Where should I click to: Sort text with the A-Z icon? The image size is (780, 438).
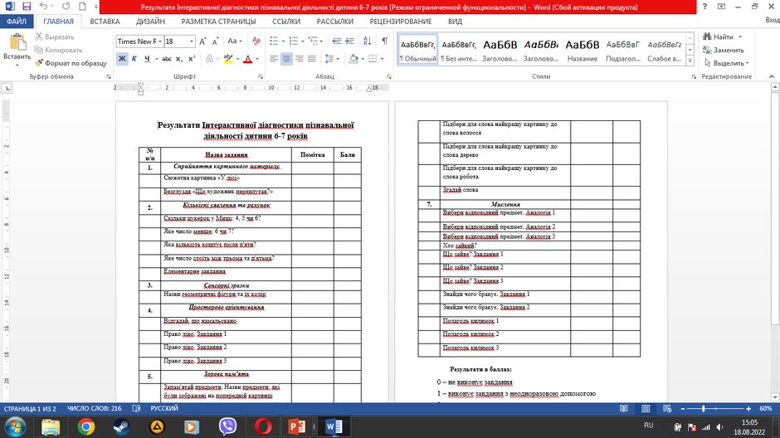pyautogui.click(x=367, y=41)
